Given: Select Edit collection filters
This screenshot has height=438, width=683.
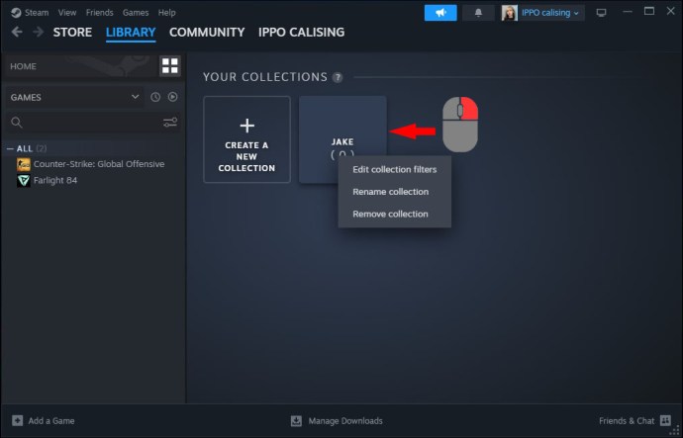Looking at the screenshot, I should pyautogui.click(x=395, y=169).
